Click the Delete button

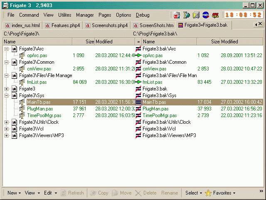point(146,193)
